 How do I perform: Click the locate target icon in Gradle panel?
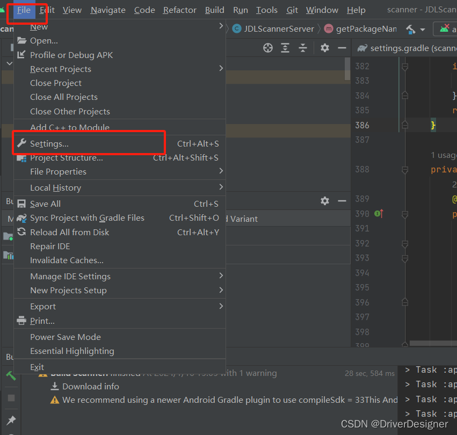(267, 48)
